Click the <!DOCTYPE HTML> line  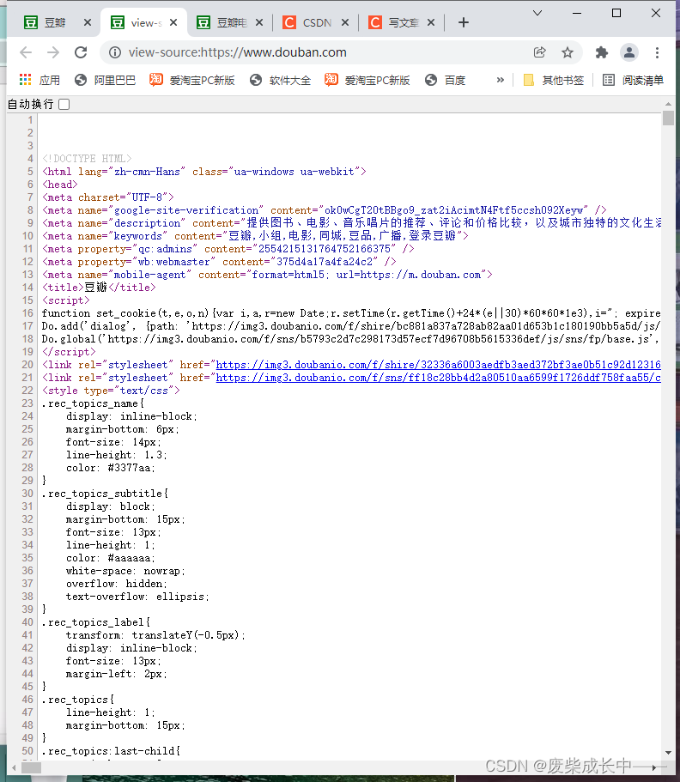pyautogui.click(x=87, y=159)
